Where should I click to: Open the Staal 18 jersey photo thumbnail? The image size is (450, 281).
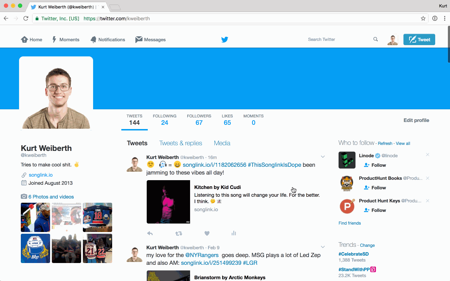97,217
